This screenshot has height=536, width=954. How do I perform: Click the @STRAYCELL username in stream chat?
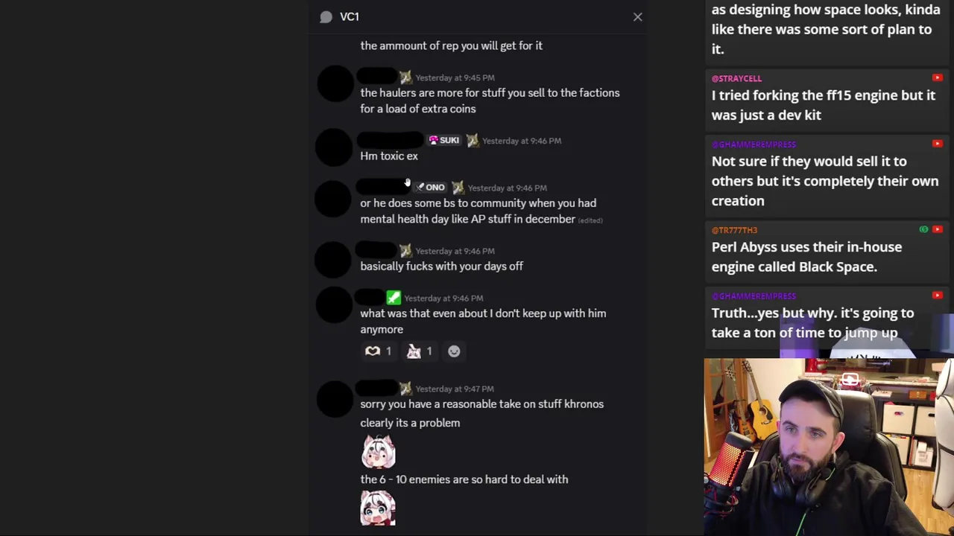[x=736, y=78]
